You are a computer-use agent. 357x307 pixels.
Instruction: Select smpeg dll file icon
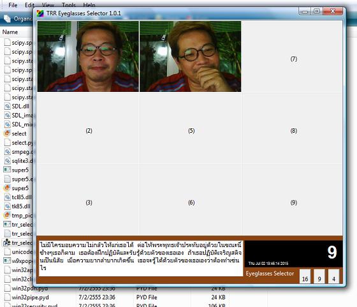click(x=7, y=151)
